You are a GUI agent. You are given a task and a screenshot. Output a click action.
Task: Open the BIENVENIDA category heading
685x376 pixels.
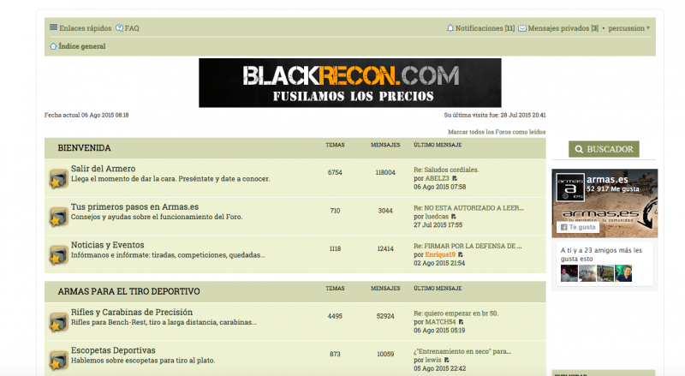(x=84, y=148)
